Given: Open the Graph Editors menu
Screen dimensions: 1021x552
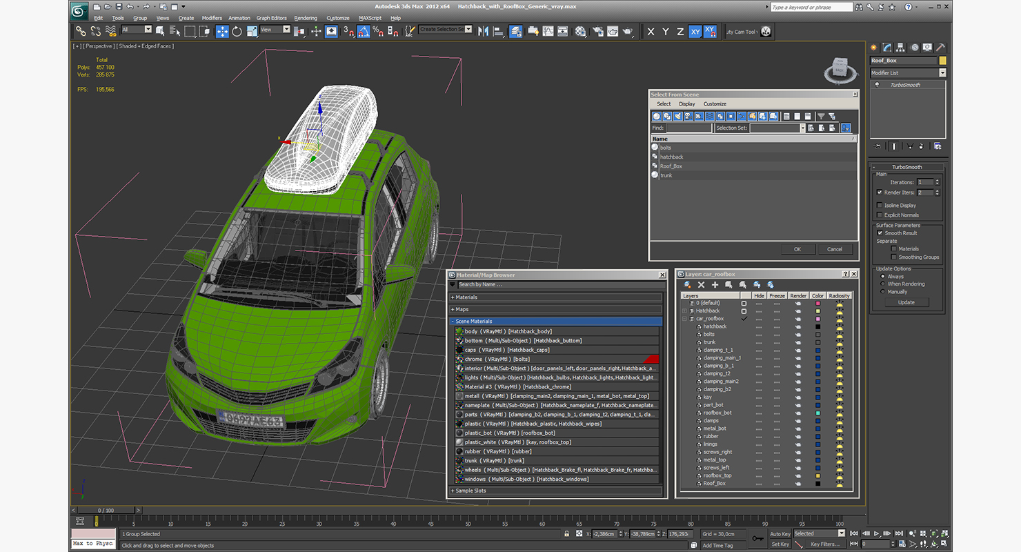Looking at the screenshot, I should pyautogui.click(x=272, y=18).
